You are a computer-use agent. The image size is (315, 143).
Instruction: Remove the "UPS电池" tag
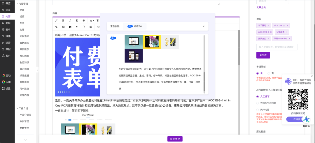click(287, 32)
